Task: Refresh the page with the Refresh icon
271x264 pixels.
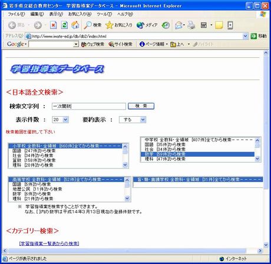Action: coord(64,25)
